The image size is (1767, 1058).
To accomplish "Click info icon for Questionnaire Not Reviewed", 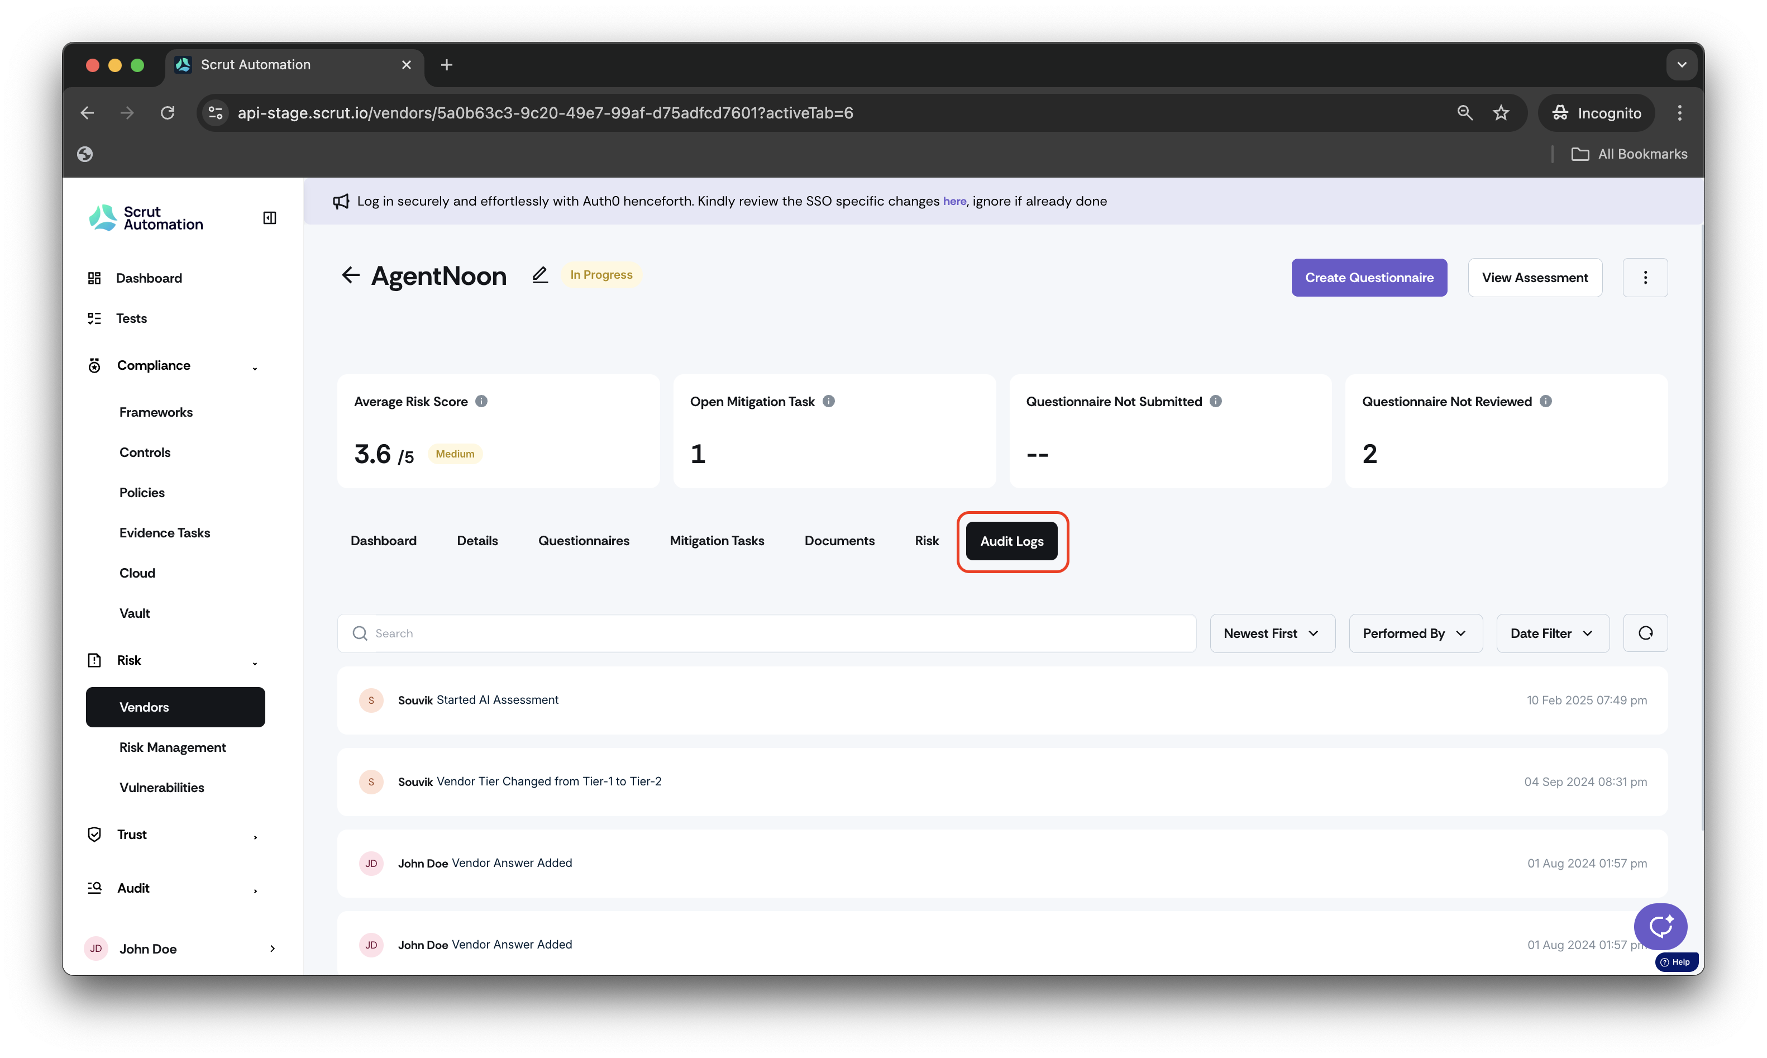I will [1545, 402].
